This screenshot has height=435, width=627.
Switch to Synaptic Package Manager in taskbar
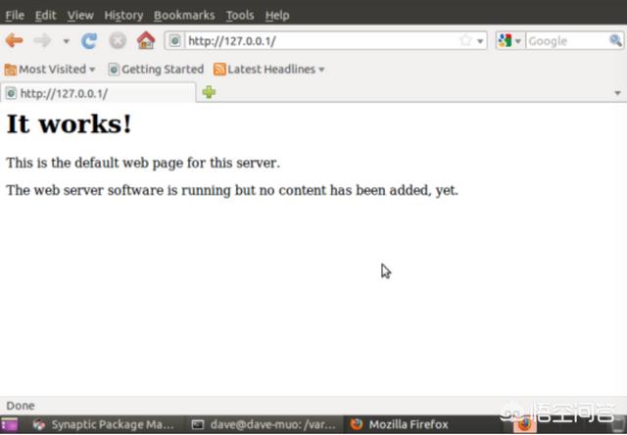tap(103, 425)
